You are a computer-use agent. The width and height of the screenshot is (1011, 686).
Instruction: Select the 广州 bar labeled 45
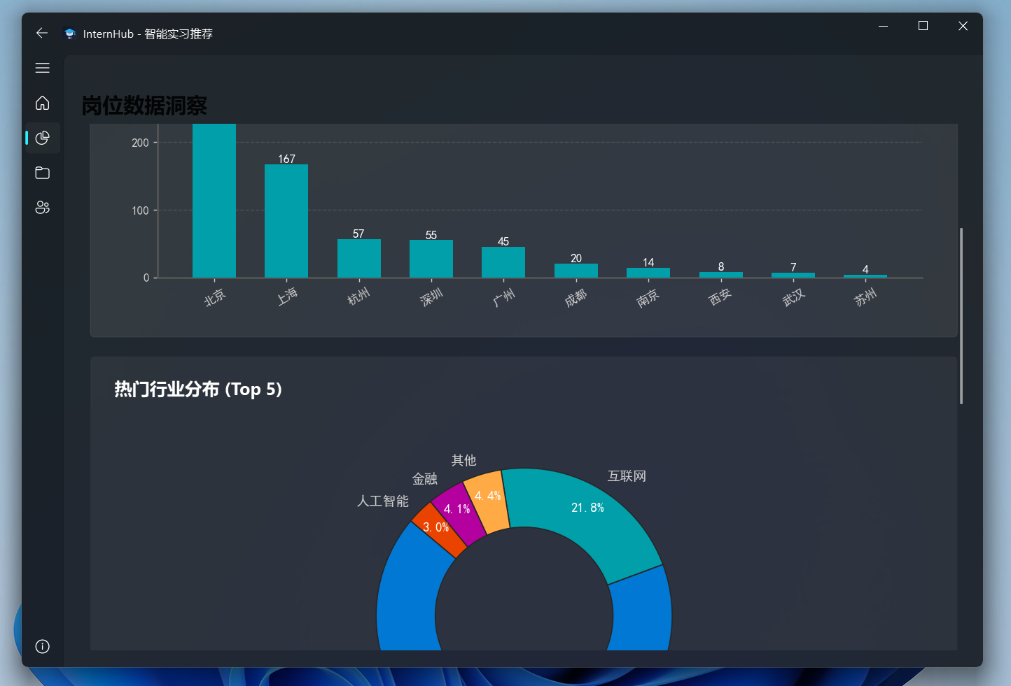(x=503, y=260)
